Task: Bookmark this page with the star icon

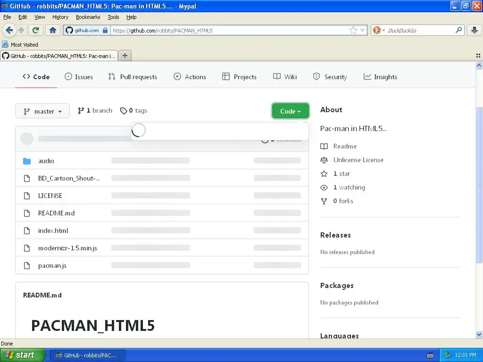Action: click(x=353, y=30)
